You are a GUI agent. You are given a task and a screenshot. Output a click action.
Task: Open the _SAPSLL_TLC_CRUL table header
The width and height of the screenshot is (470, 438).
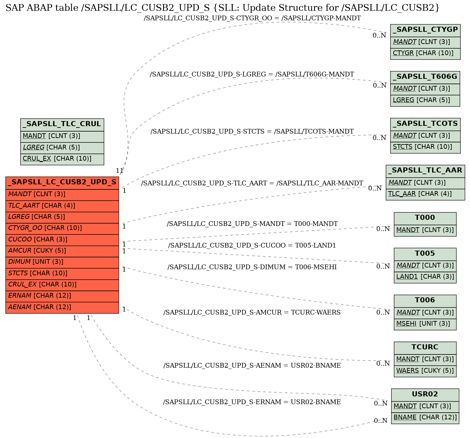pyautogui.click(x=62, y=124)
